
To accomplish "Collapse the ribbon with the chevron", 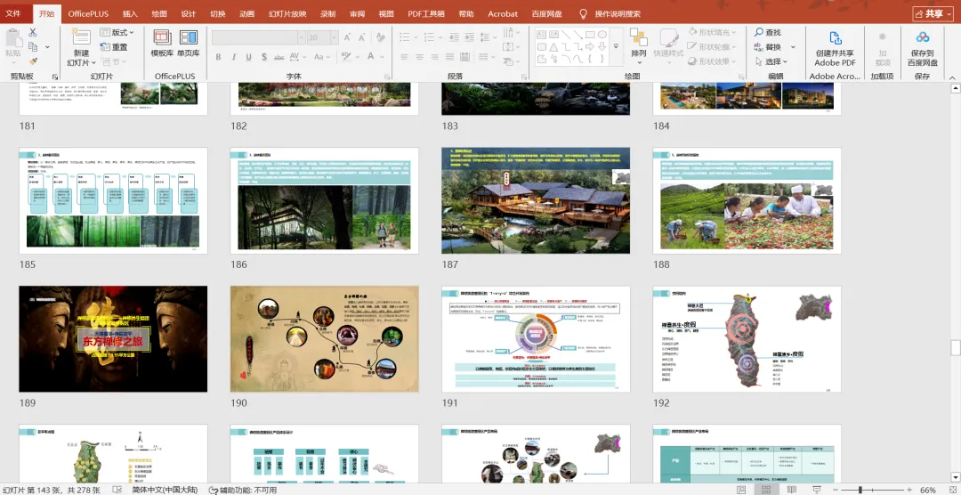I will pyautogui.click(x=952, y=77).
